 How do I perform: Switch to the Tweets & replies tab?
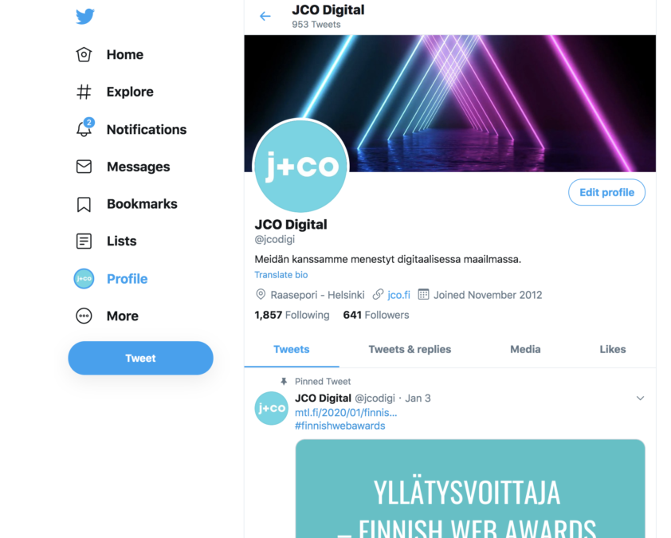tap(410, 350)
